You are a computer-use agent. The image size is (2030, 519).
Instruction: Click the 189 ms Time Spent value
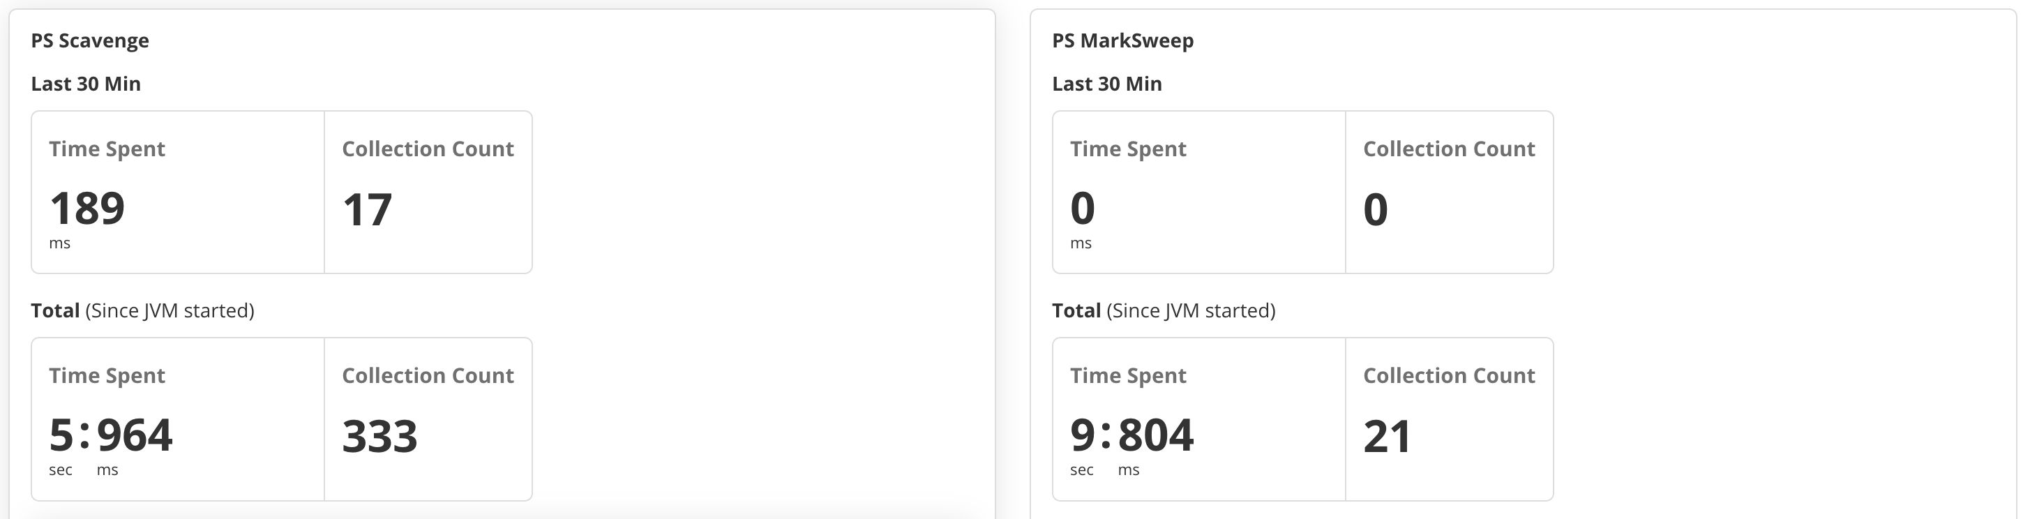(x=87, y=207)
